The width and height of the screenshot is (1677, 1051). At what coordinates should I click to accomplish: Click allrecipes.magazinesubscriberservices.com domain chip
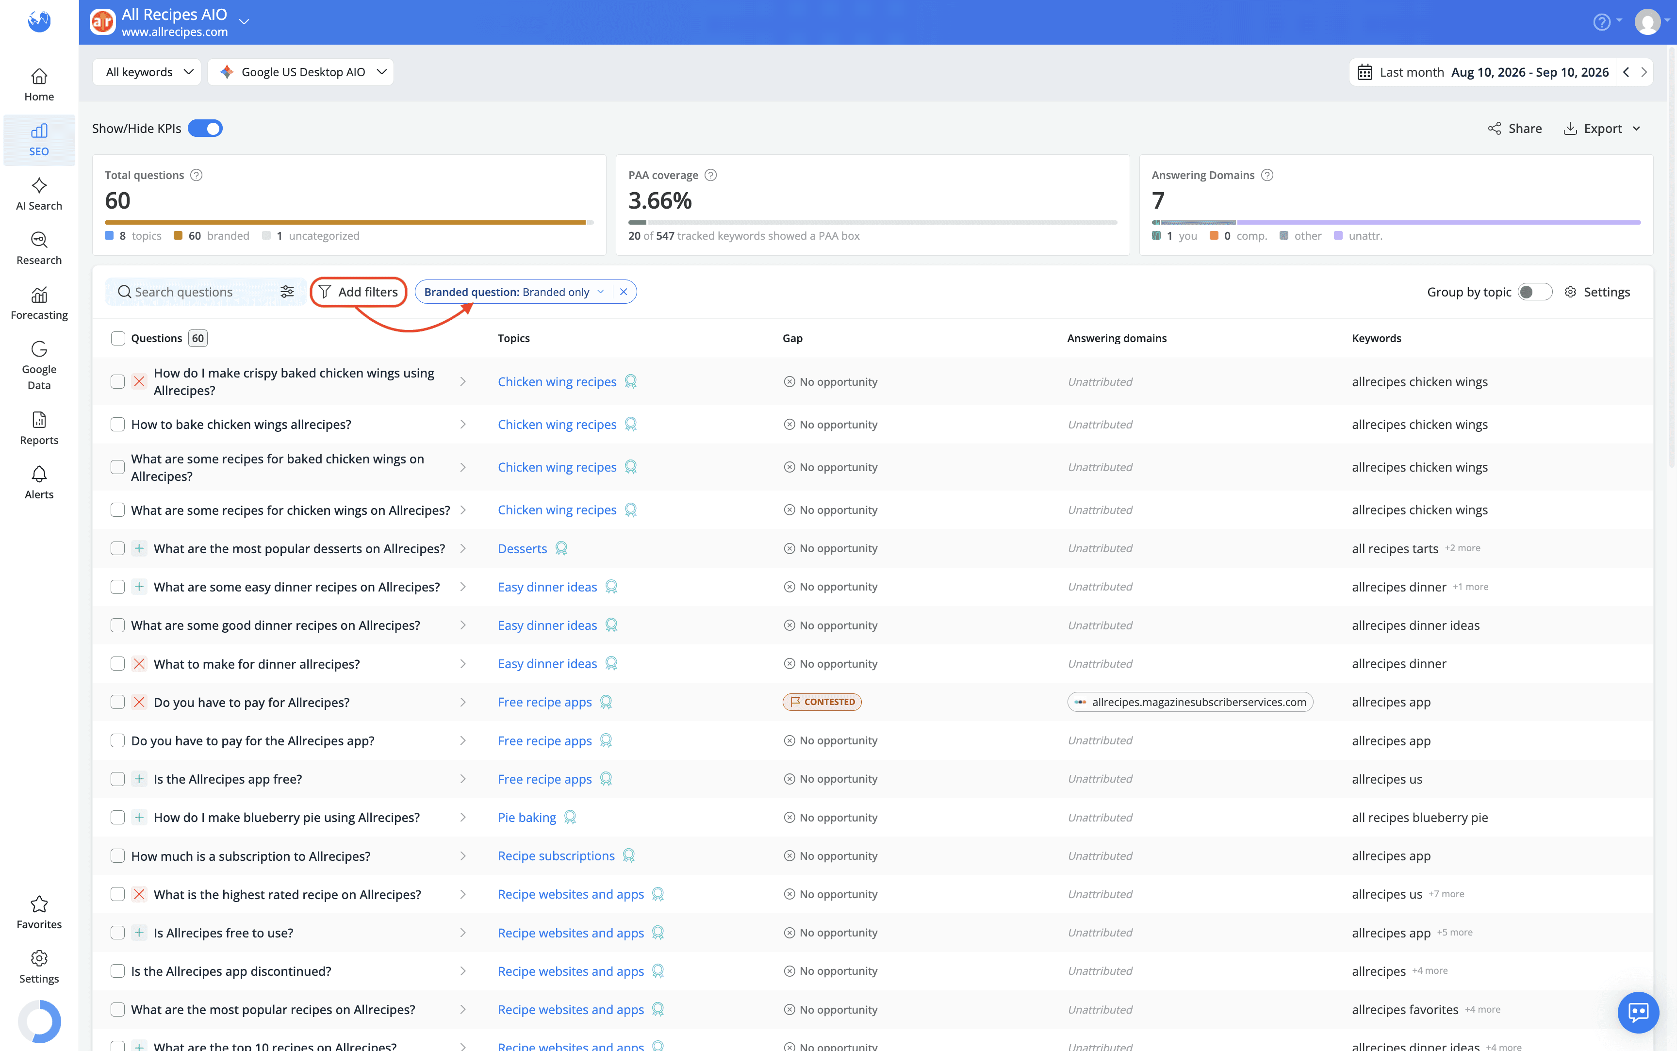1190,702
